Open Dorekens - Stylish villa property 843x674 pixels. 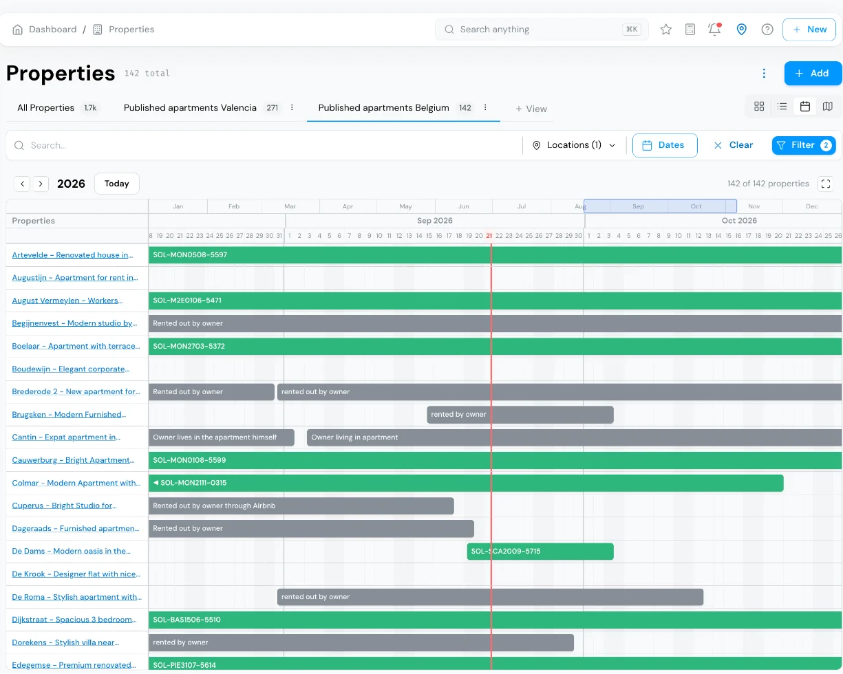pyautogui.click(x=65, y=642)
